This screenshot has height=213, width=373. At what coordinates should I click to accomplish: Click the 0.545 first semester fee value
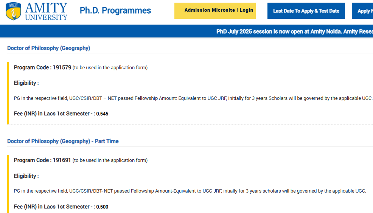click(x=102, y=114)
